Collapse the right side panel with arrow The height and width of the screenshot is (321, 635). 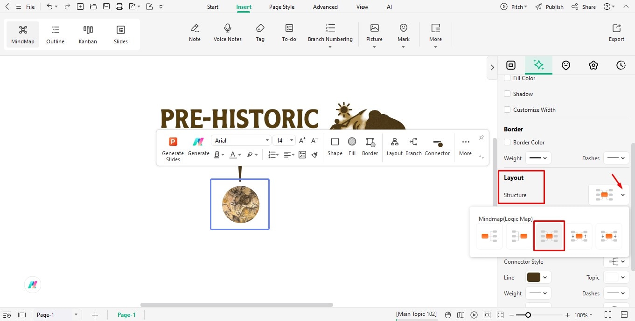tap(492, 68)
